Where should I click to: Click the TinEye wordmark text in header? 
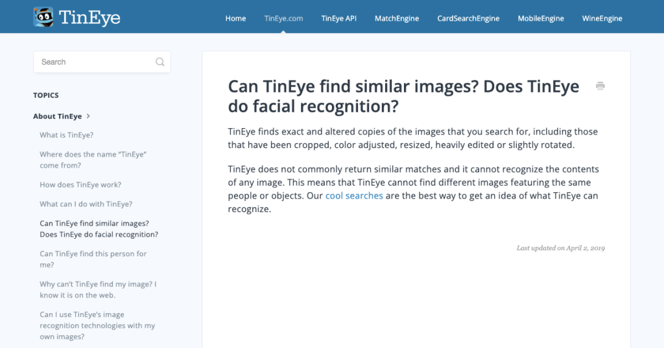tap(89, 17)
